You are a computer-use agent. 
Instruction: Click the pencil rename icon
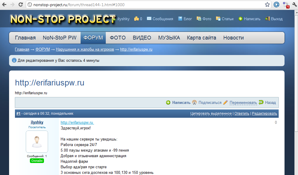(x=225, y=102)
